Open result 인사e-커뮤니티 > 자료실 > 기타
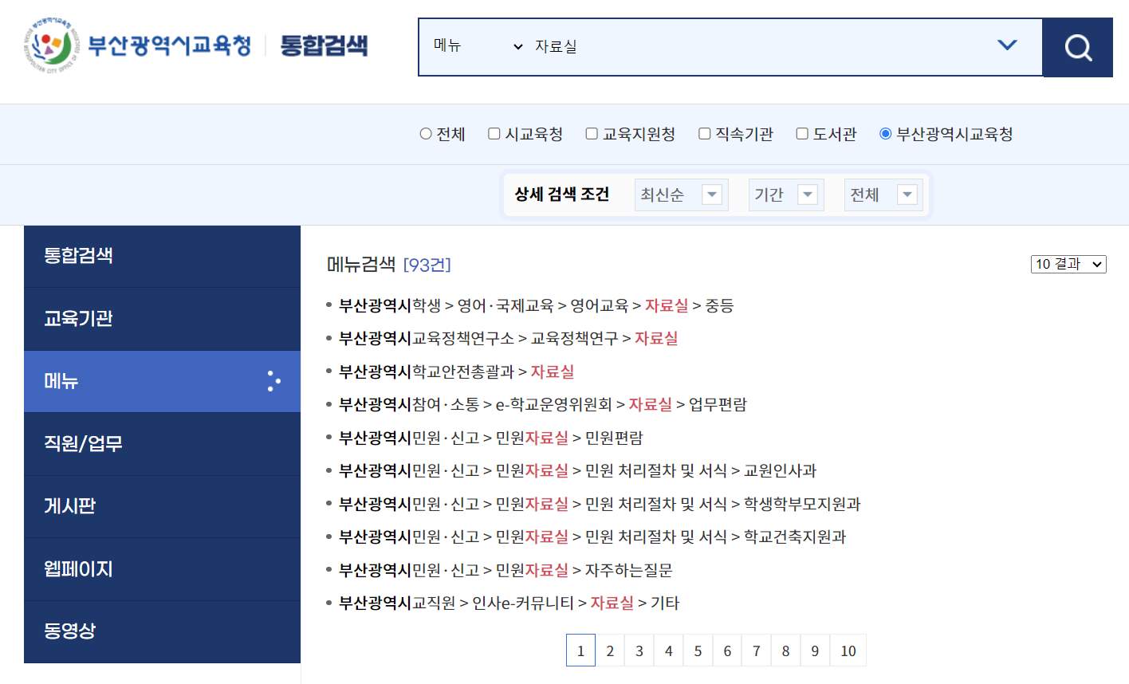Viewport: 1129px width, 684px height. point(509,603)
